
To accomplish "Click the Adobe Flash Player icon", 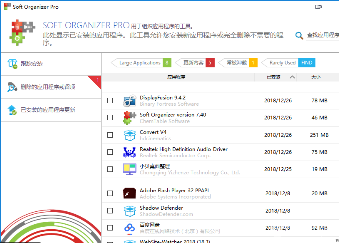I will (x=130, y=193).
